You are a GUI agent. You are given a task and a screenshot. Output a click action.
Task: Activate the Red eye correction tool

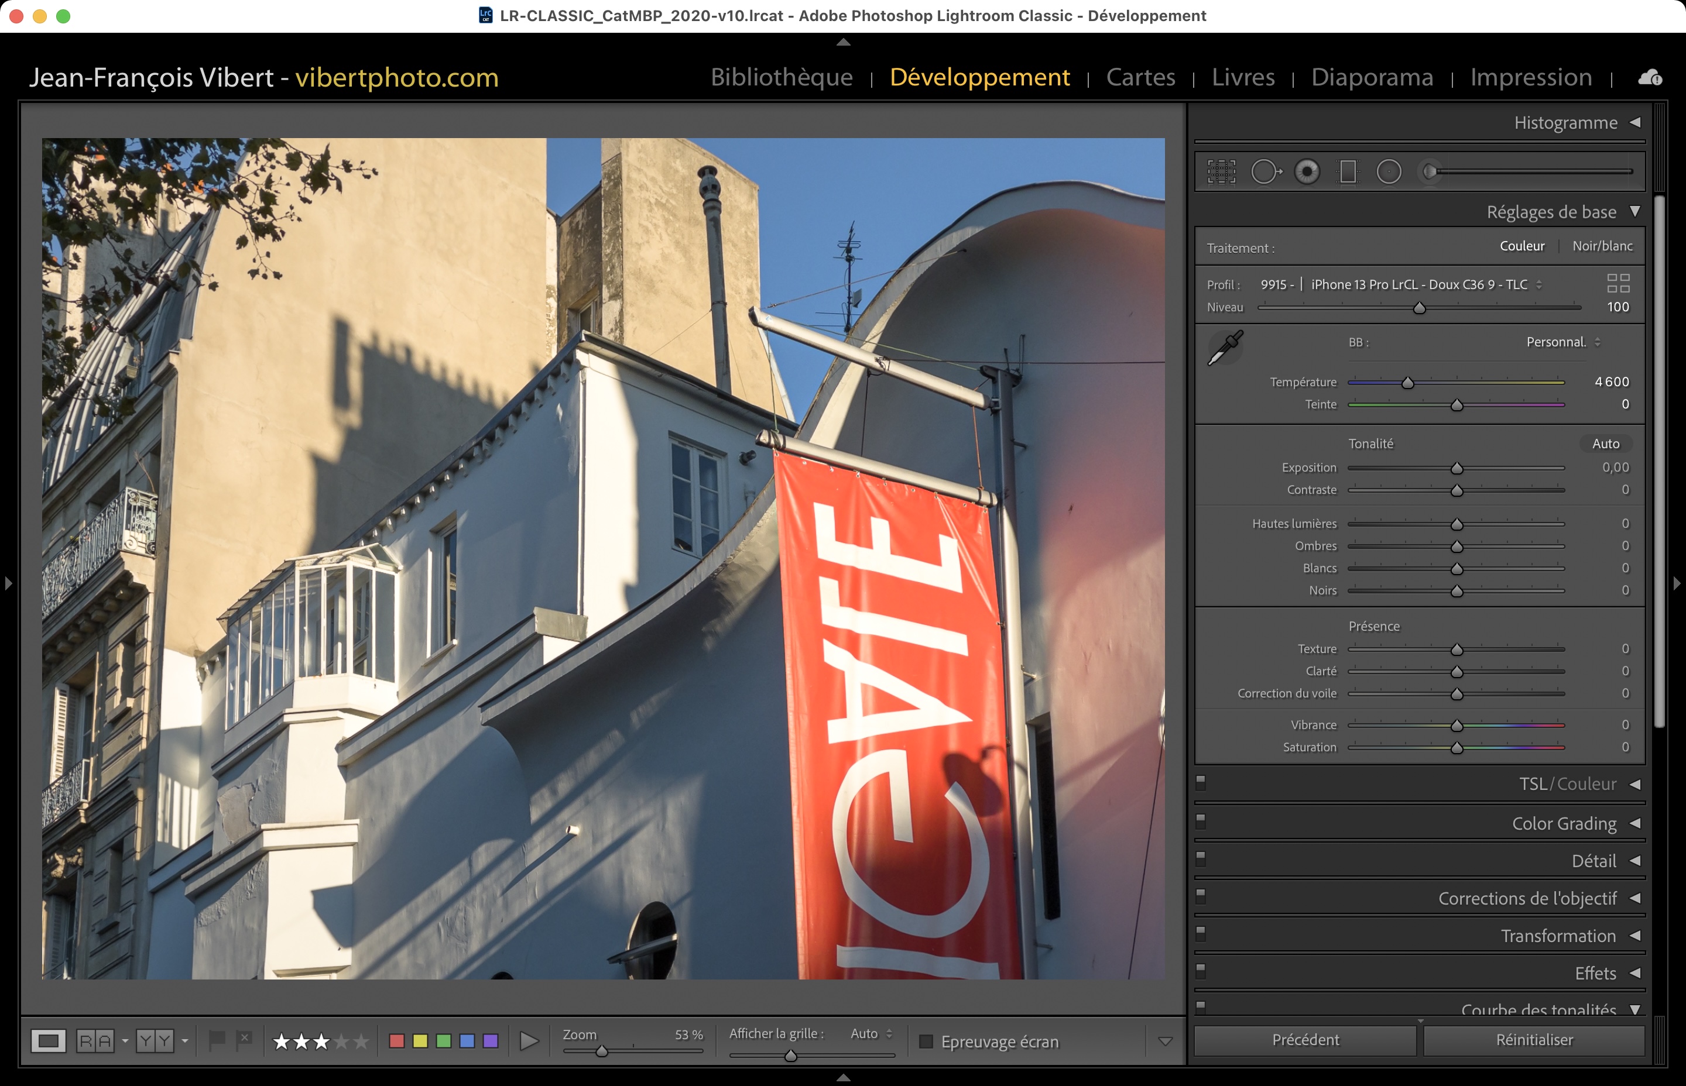(1307, 171)
